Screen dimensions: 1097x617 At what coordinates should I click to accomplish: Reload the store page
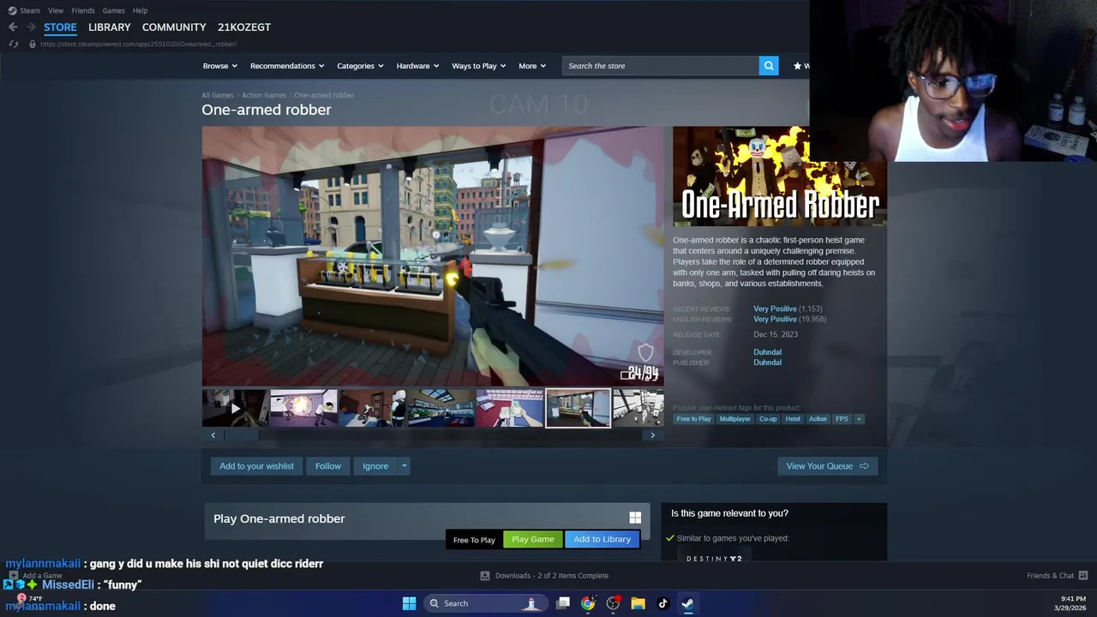tap(13, 44)
